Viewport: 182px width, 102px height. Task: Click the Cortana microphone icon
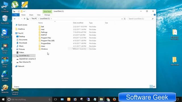click(x=49, y=99)
